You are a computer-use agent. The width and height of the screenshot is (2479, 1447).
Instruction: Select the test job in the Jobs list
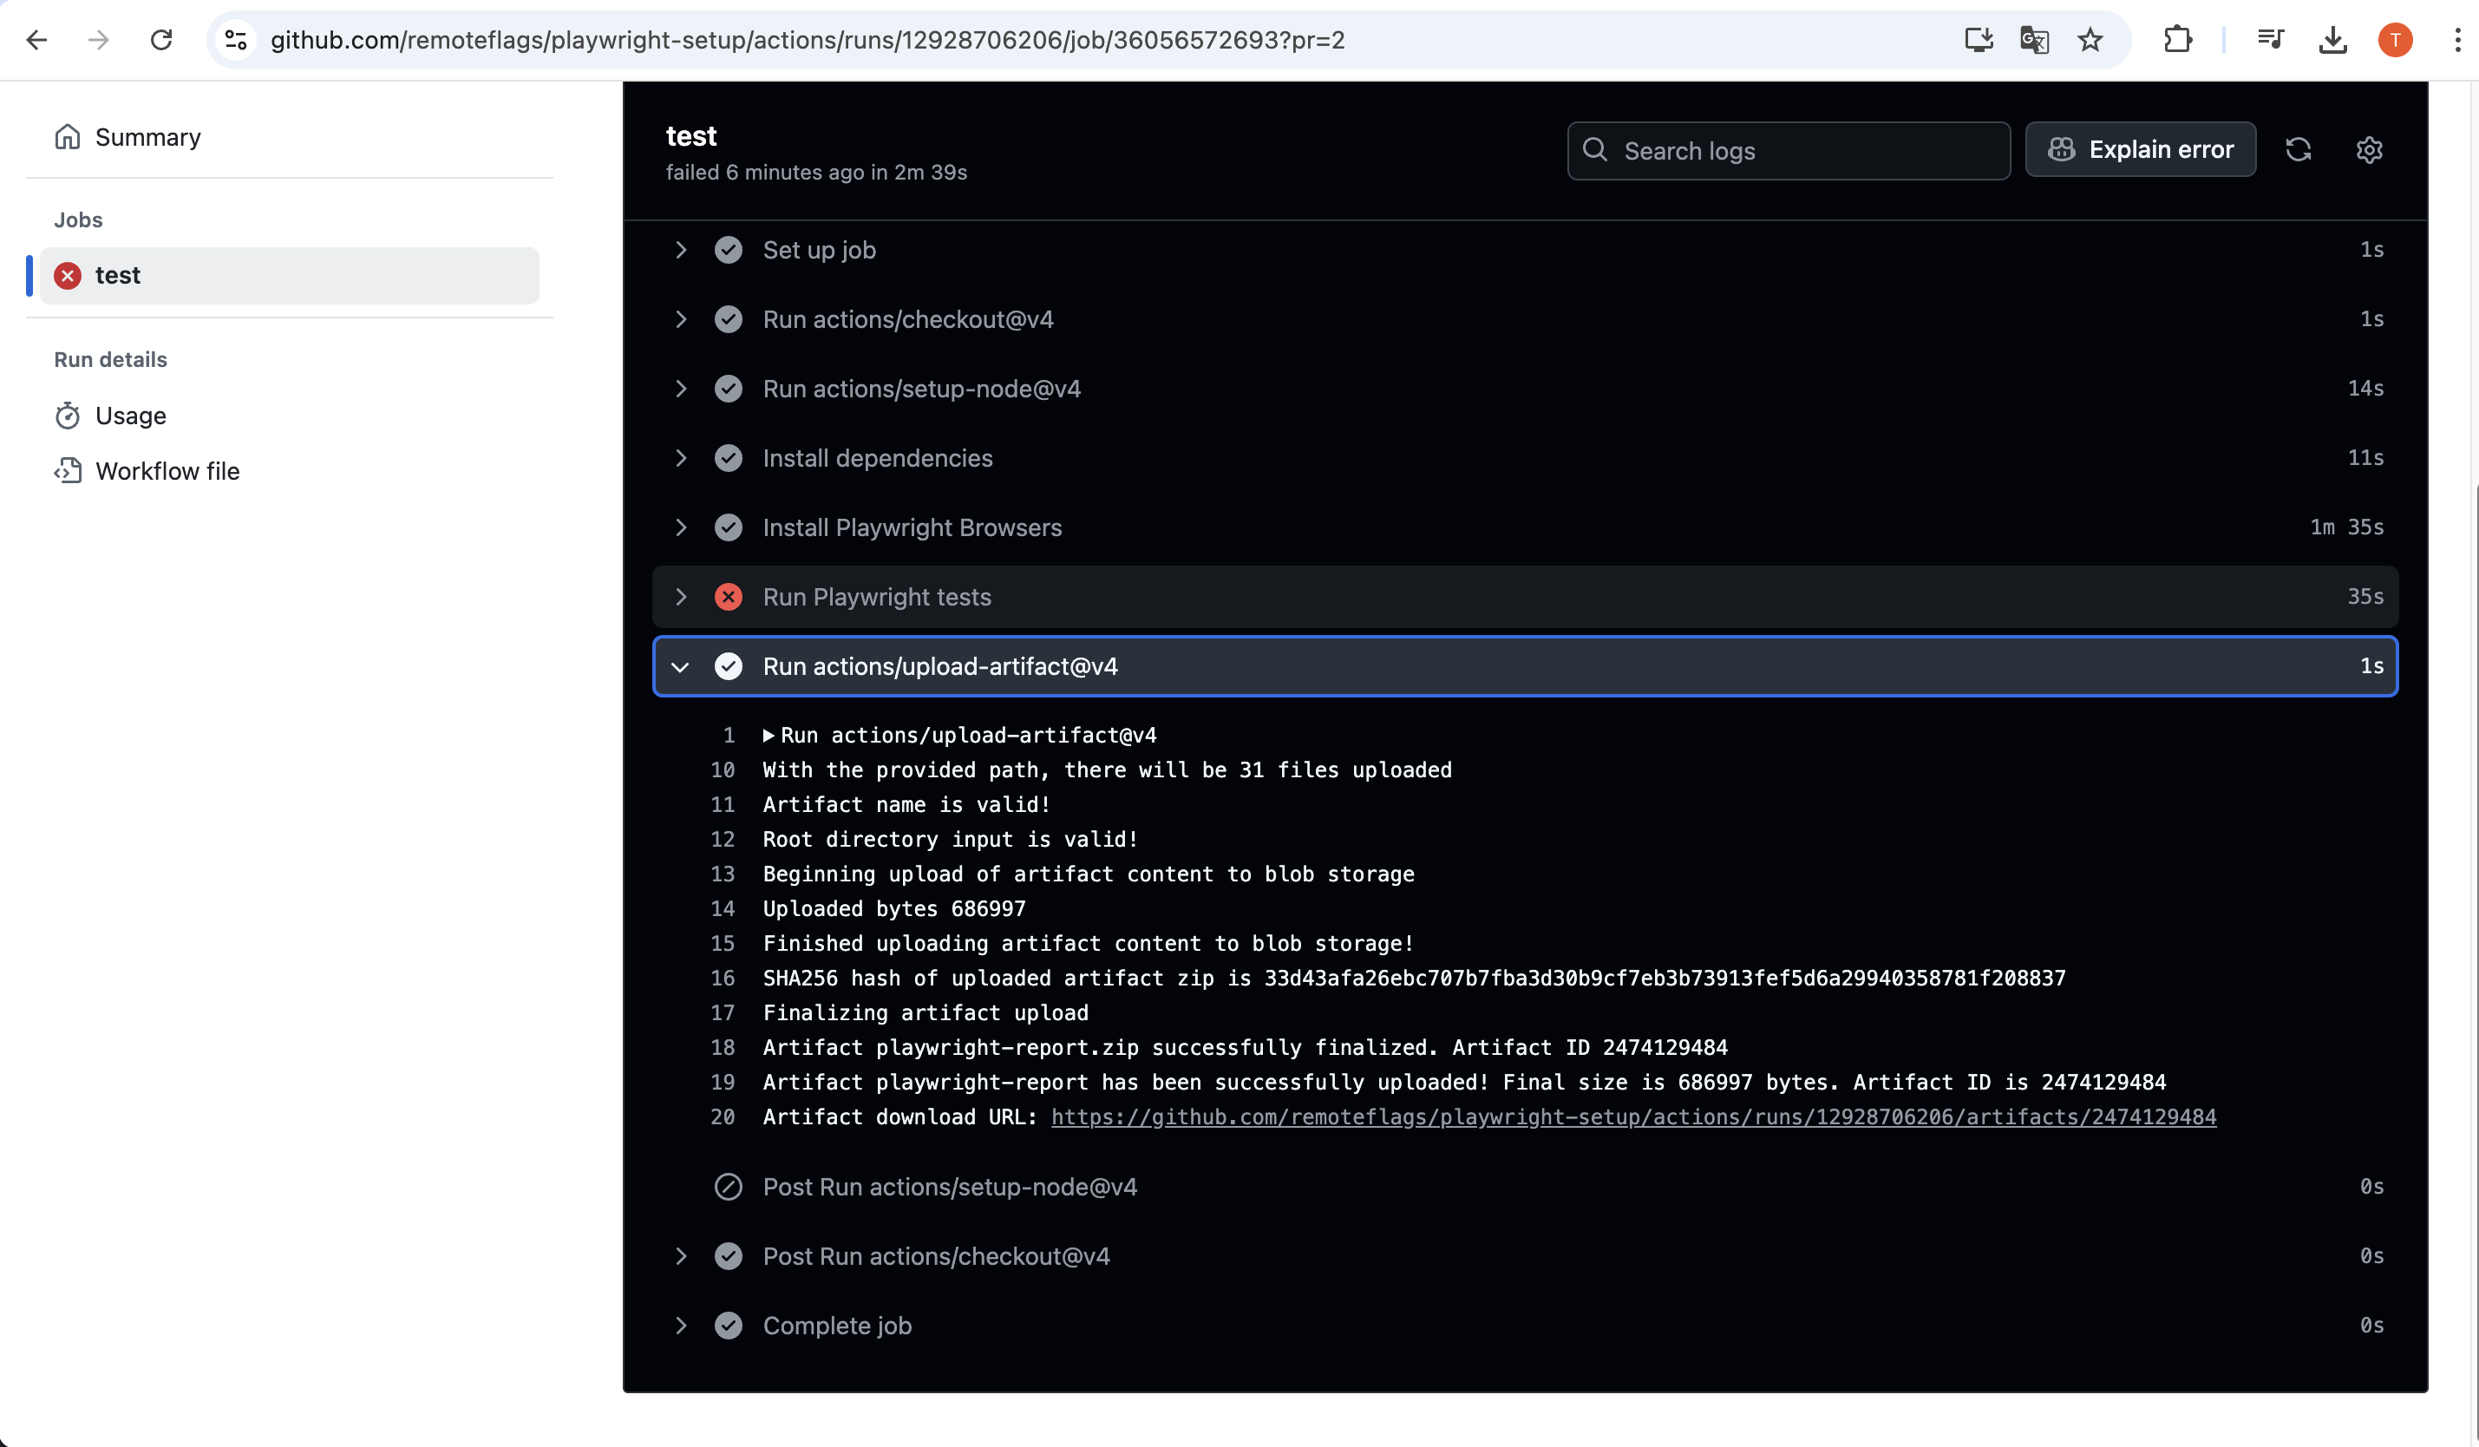117,275
